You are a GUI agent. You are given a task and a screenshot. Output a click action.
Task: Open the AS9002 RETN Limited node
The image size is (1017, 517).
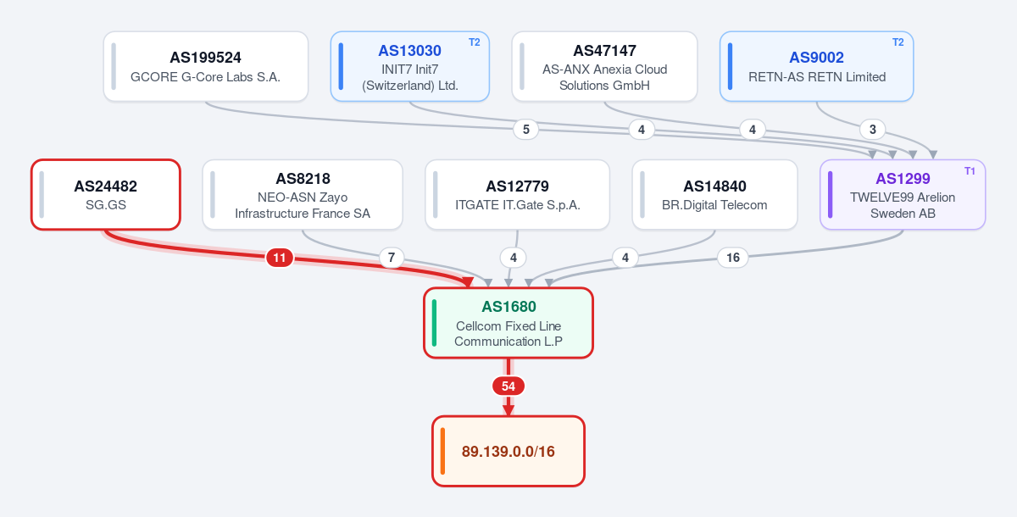click(817, 67)
